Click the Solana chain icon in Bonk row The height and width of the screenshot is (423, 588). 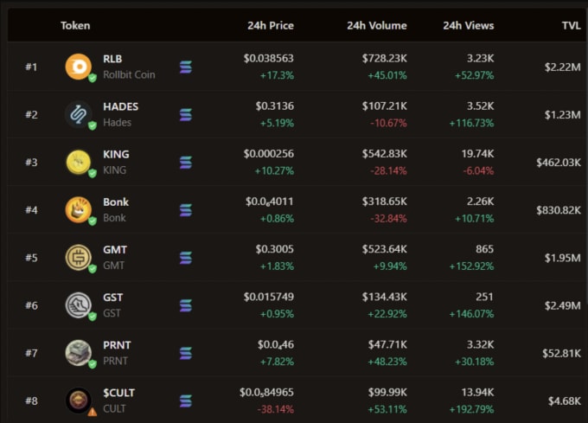pos(186,210)
